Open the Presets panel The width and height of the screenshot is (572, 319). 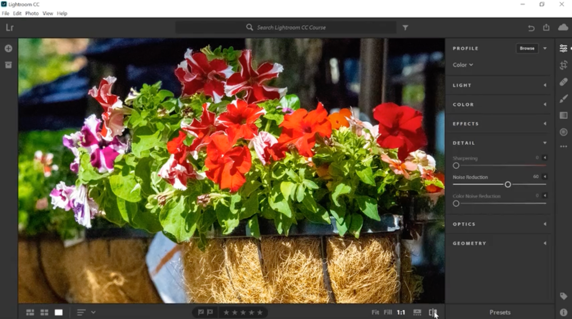click(x=500, y=313)
